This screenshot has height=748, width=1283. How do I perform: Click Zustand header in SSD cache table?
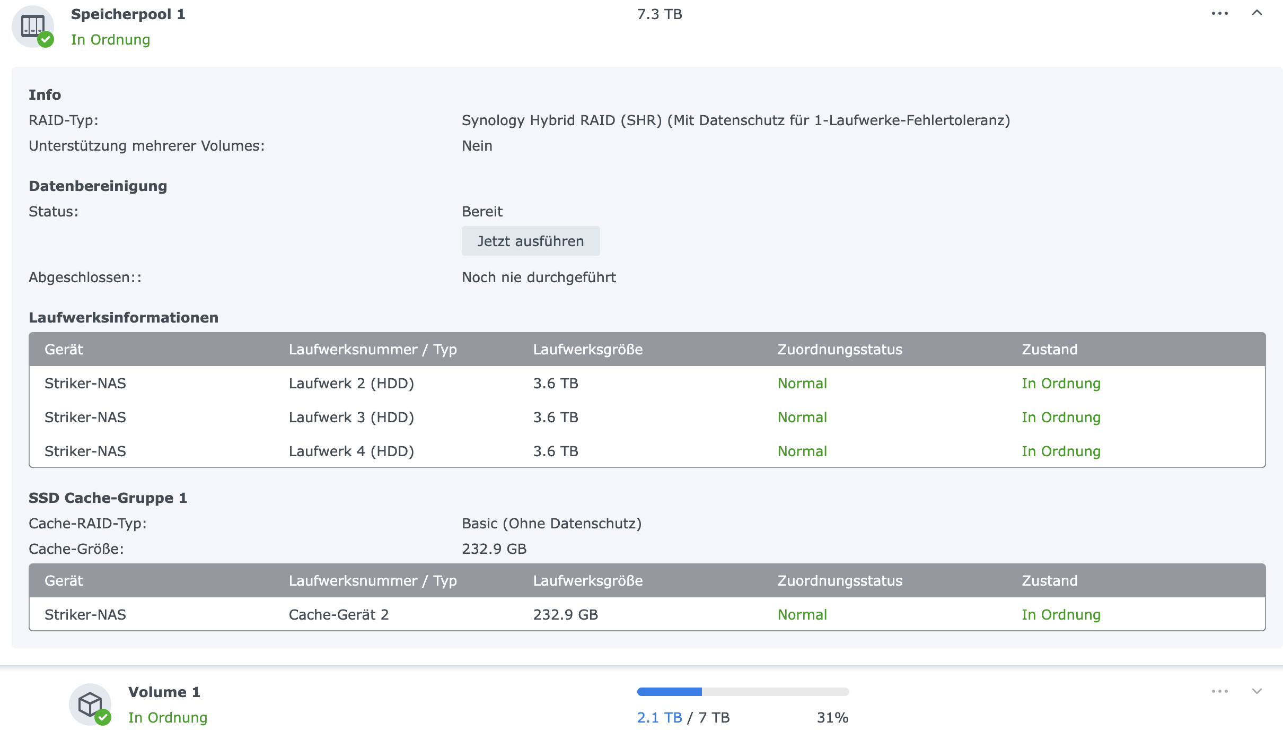click(1049, 581)
